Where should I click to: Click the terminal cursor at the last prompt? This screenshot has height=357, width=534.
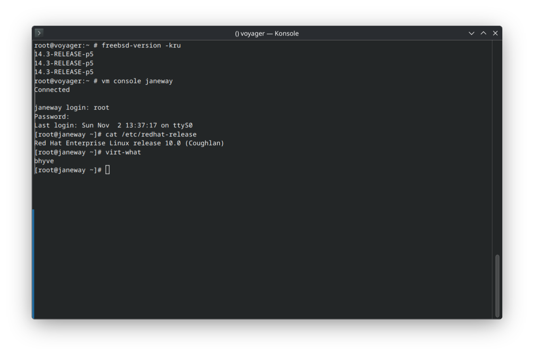108,170
